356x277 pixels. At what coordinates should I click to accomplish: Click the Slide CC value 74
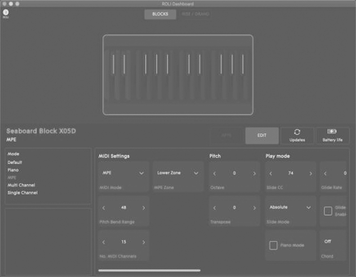click(291, 173)
